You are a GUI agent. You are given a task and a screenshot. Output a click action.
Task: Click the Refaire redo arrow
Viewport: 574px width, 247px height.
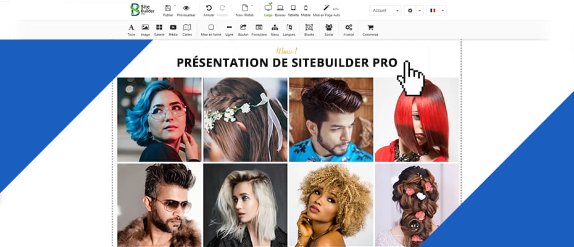(x=222, y=10)
